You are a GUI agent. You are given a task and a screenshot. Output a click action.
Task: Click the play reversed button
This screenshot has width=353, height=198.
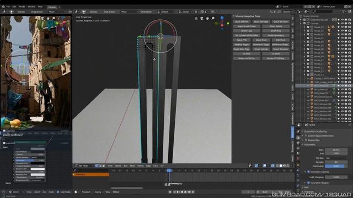(181, 192)
